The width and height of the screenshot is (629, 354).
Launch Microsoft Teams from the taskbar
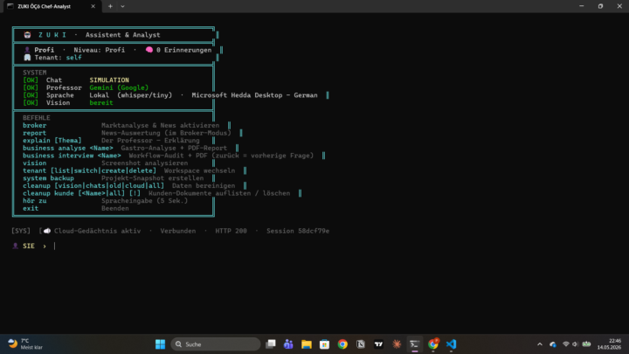tap(288, 344)
